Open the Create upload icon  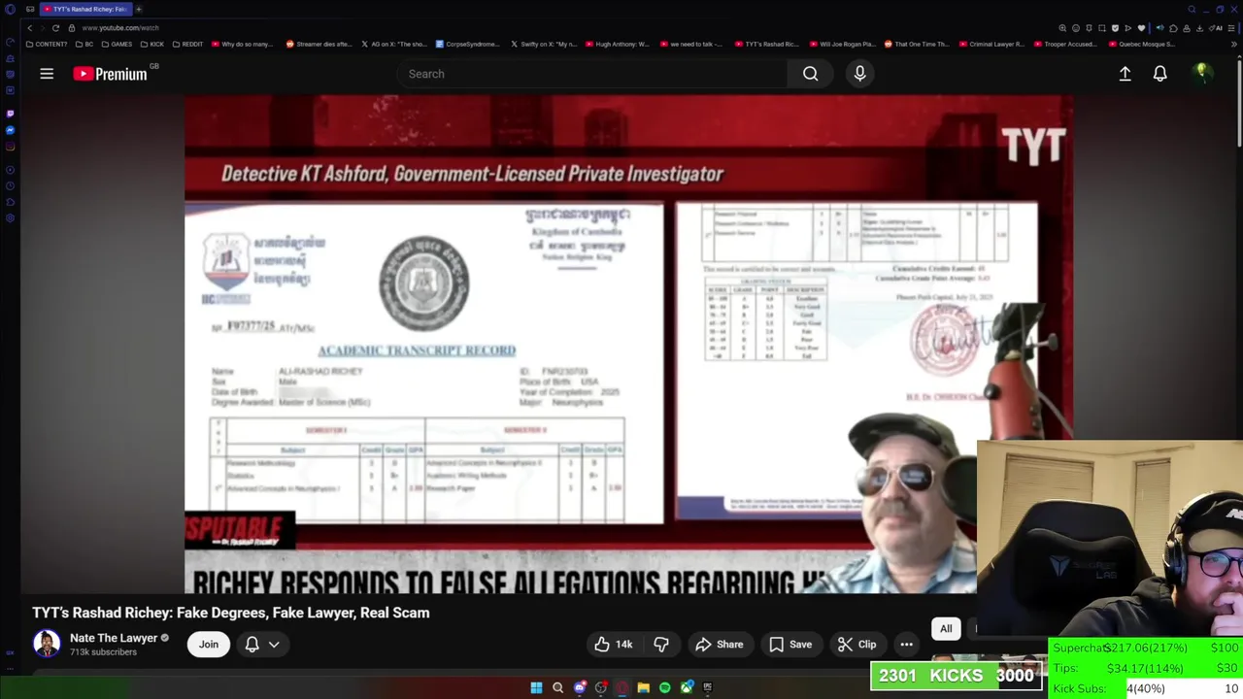[1125, 74]
